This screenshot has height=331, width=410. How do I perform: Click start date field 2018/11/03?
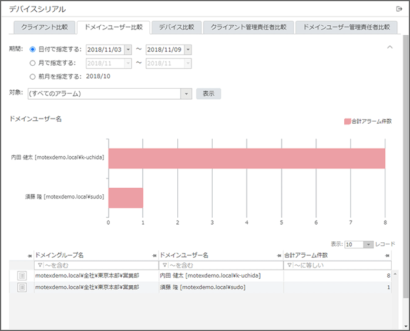(x=105, y=50)
